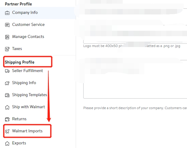Screen dimensions: 187x148
Task: Go to the Taxes page
Action: [17, 49]
